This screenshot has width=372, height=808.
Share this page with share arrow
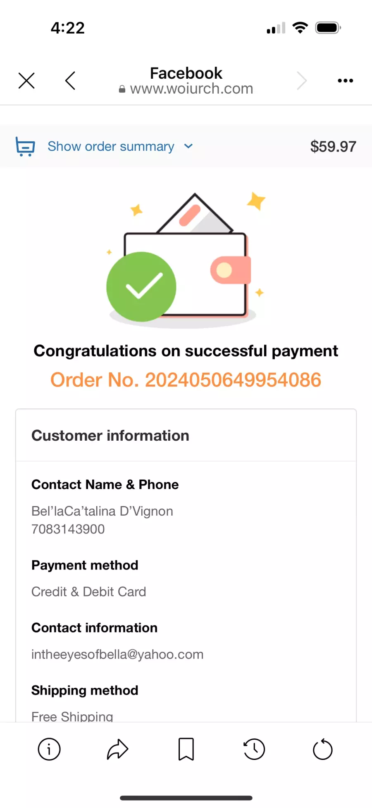point(118,749)
